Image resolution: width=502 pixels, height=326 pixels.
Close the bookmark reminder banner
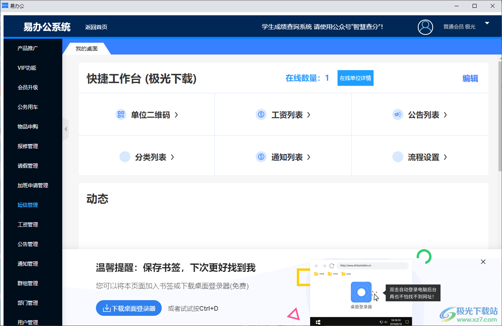tap(483, 262)
